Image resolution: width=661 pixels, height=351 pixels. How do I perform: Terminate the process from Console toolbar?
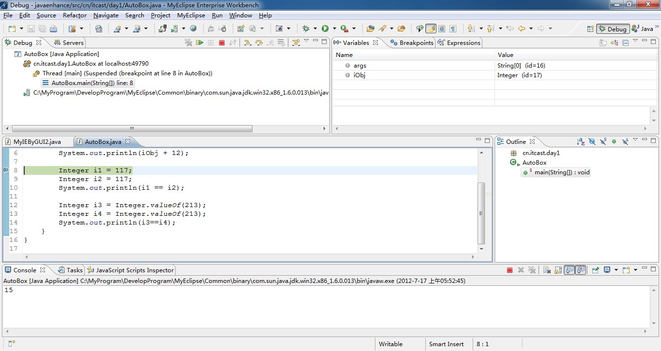pyautogui.click(x=510, y=270)
